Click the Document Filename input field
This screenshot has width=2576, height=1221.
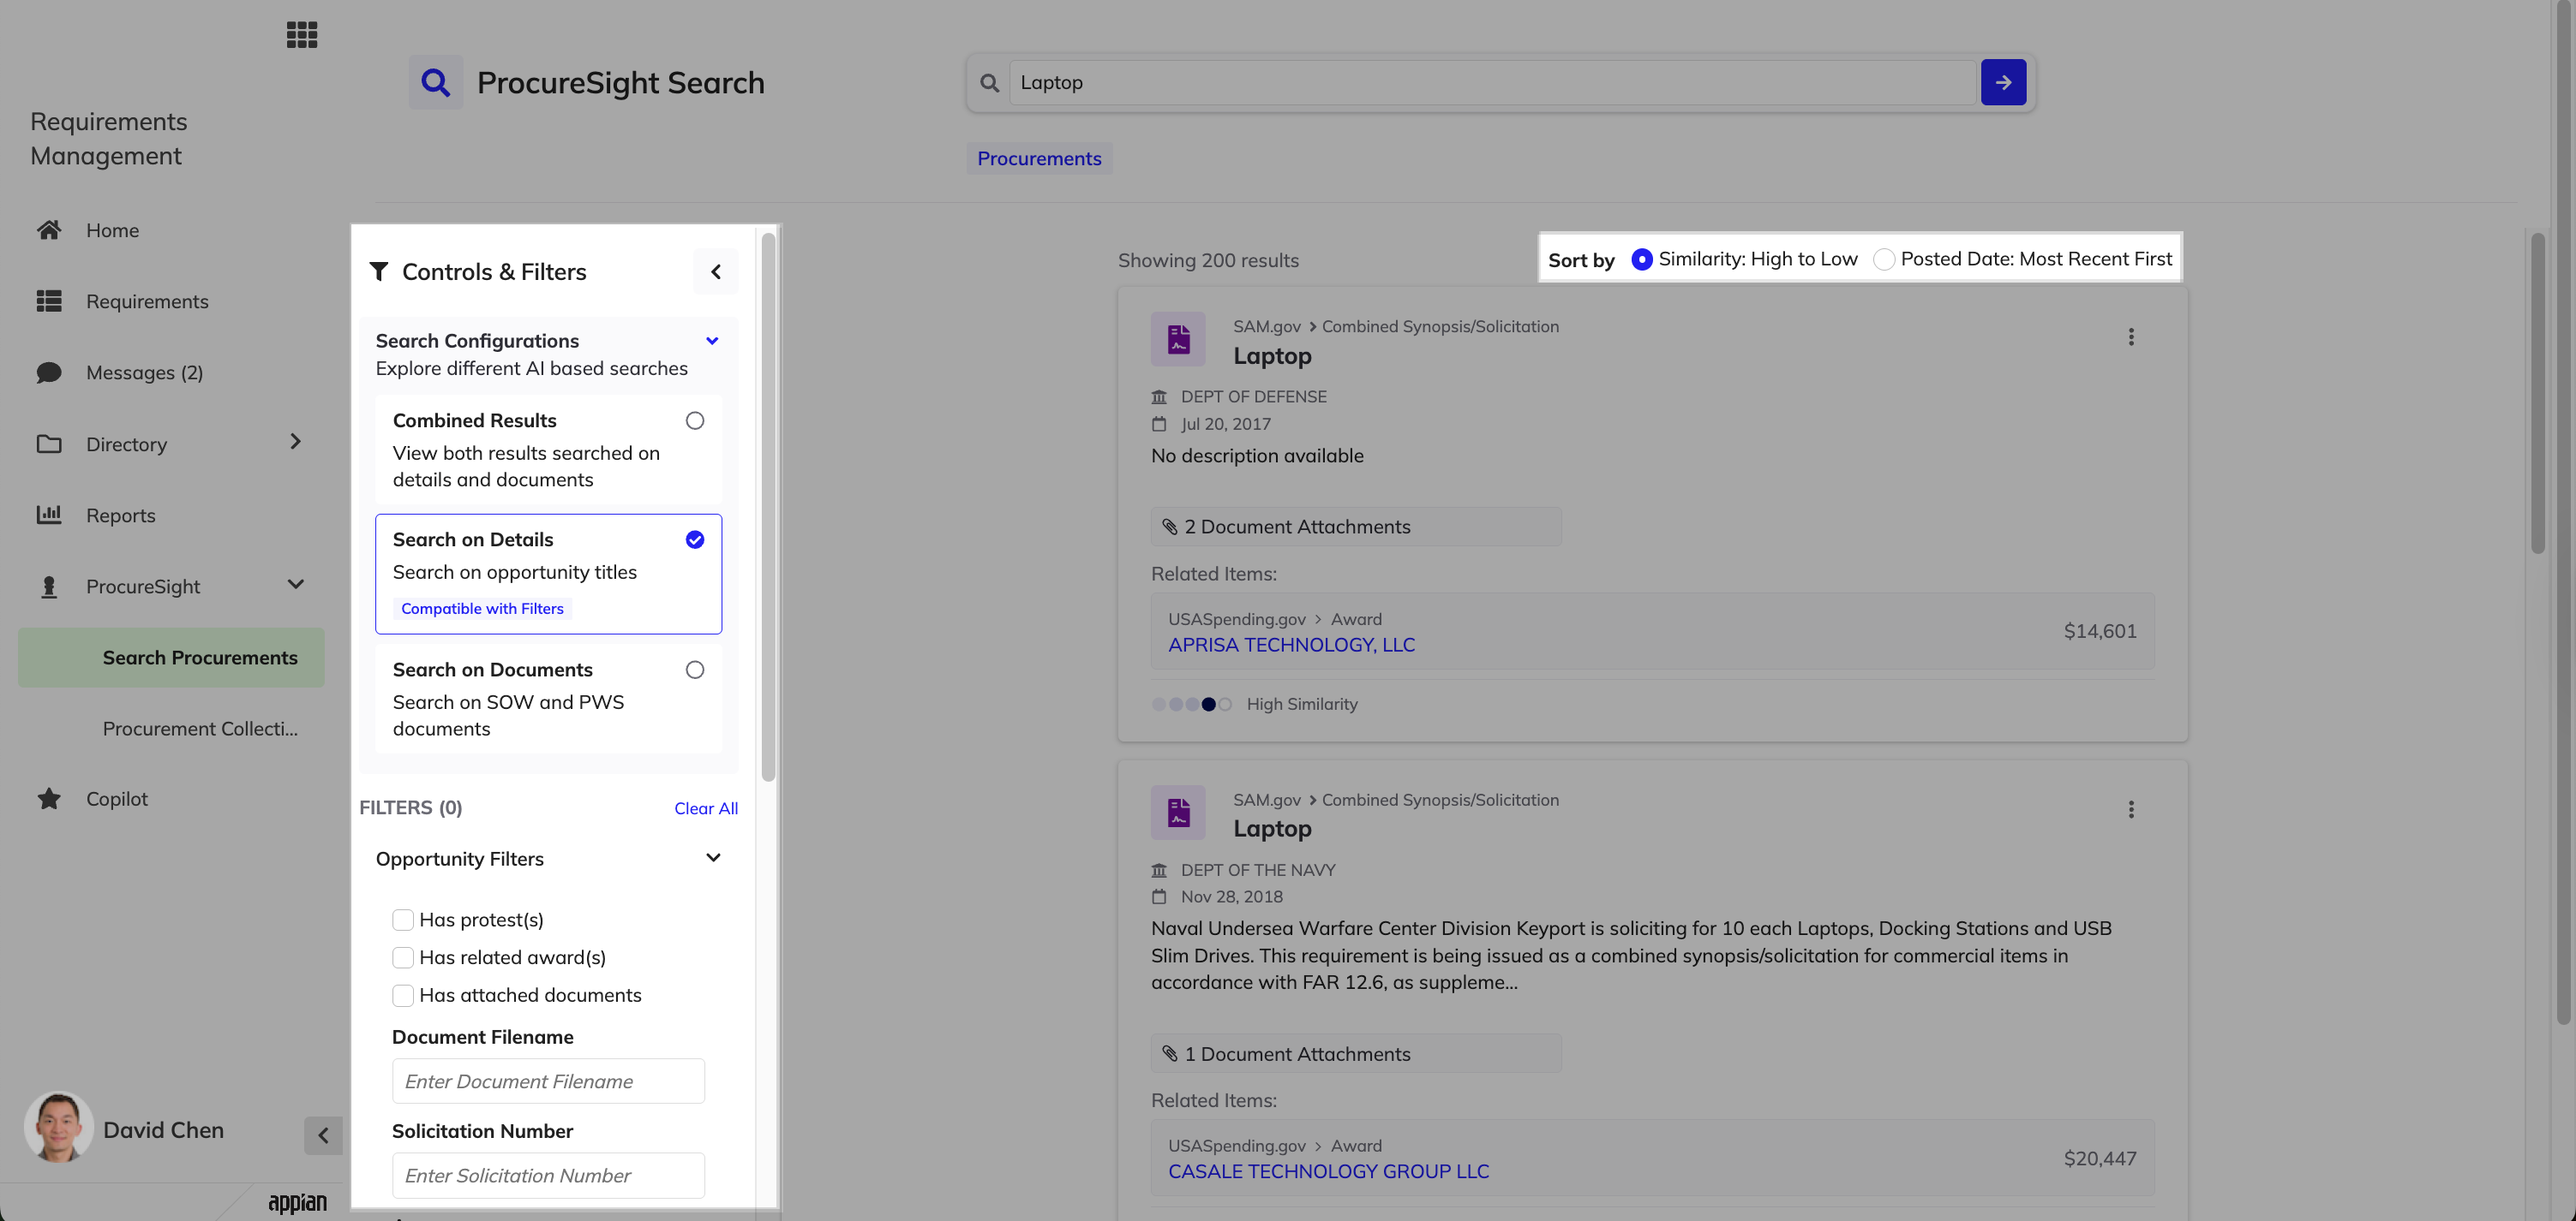[548, 1081]
